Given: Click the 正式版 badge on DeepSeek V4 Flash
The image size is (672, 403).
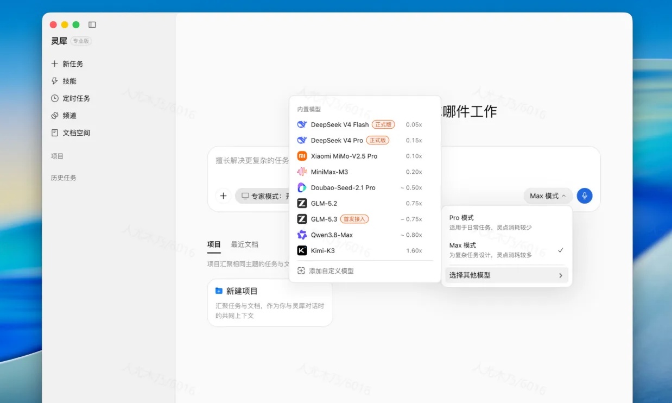Looking at the screenshot, I should tap(383, 124).
